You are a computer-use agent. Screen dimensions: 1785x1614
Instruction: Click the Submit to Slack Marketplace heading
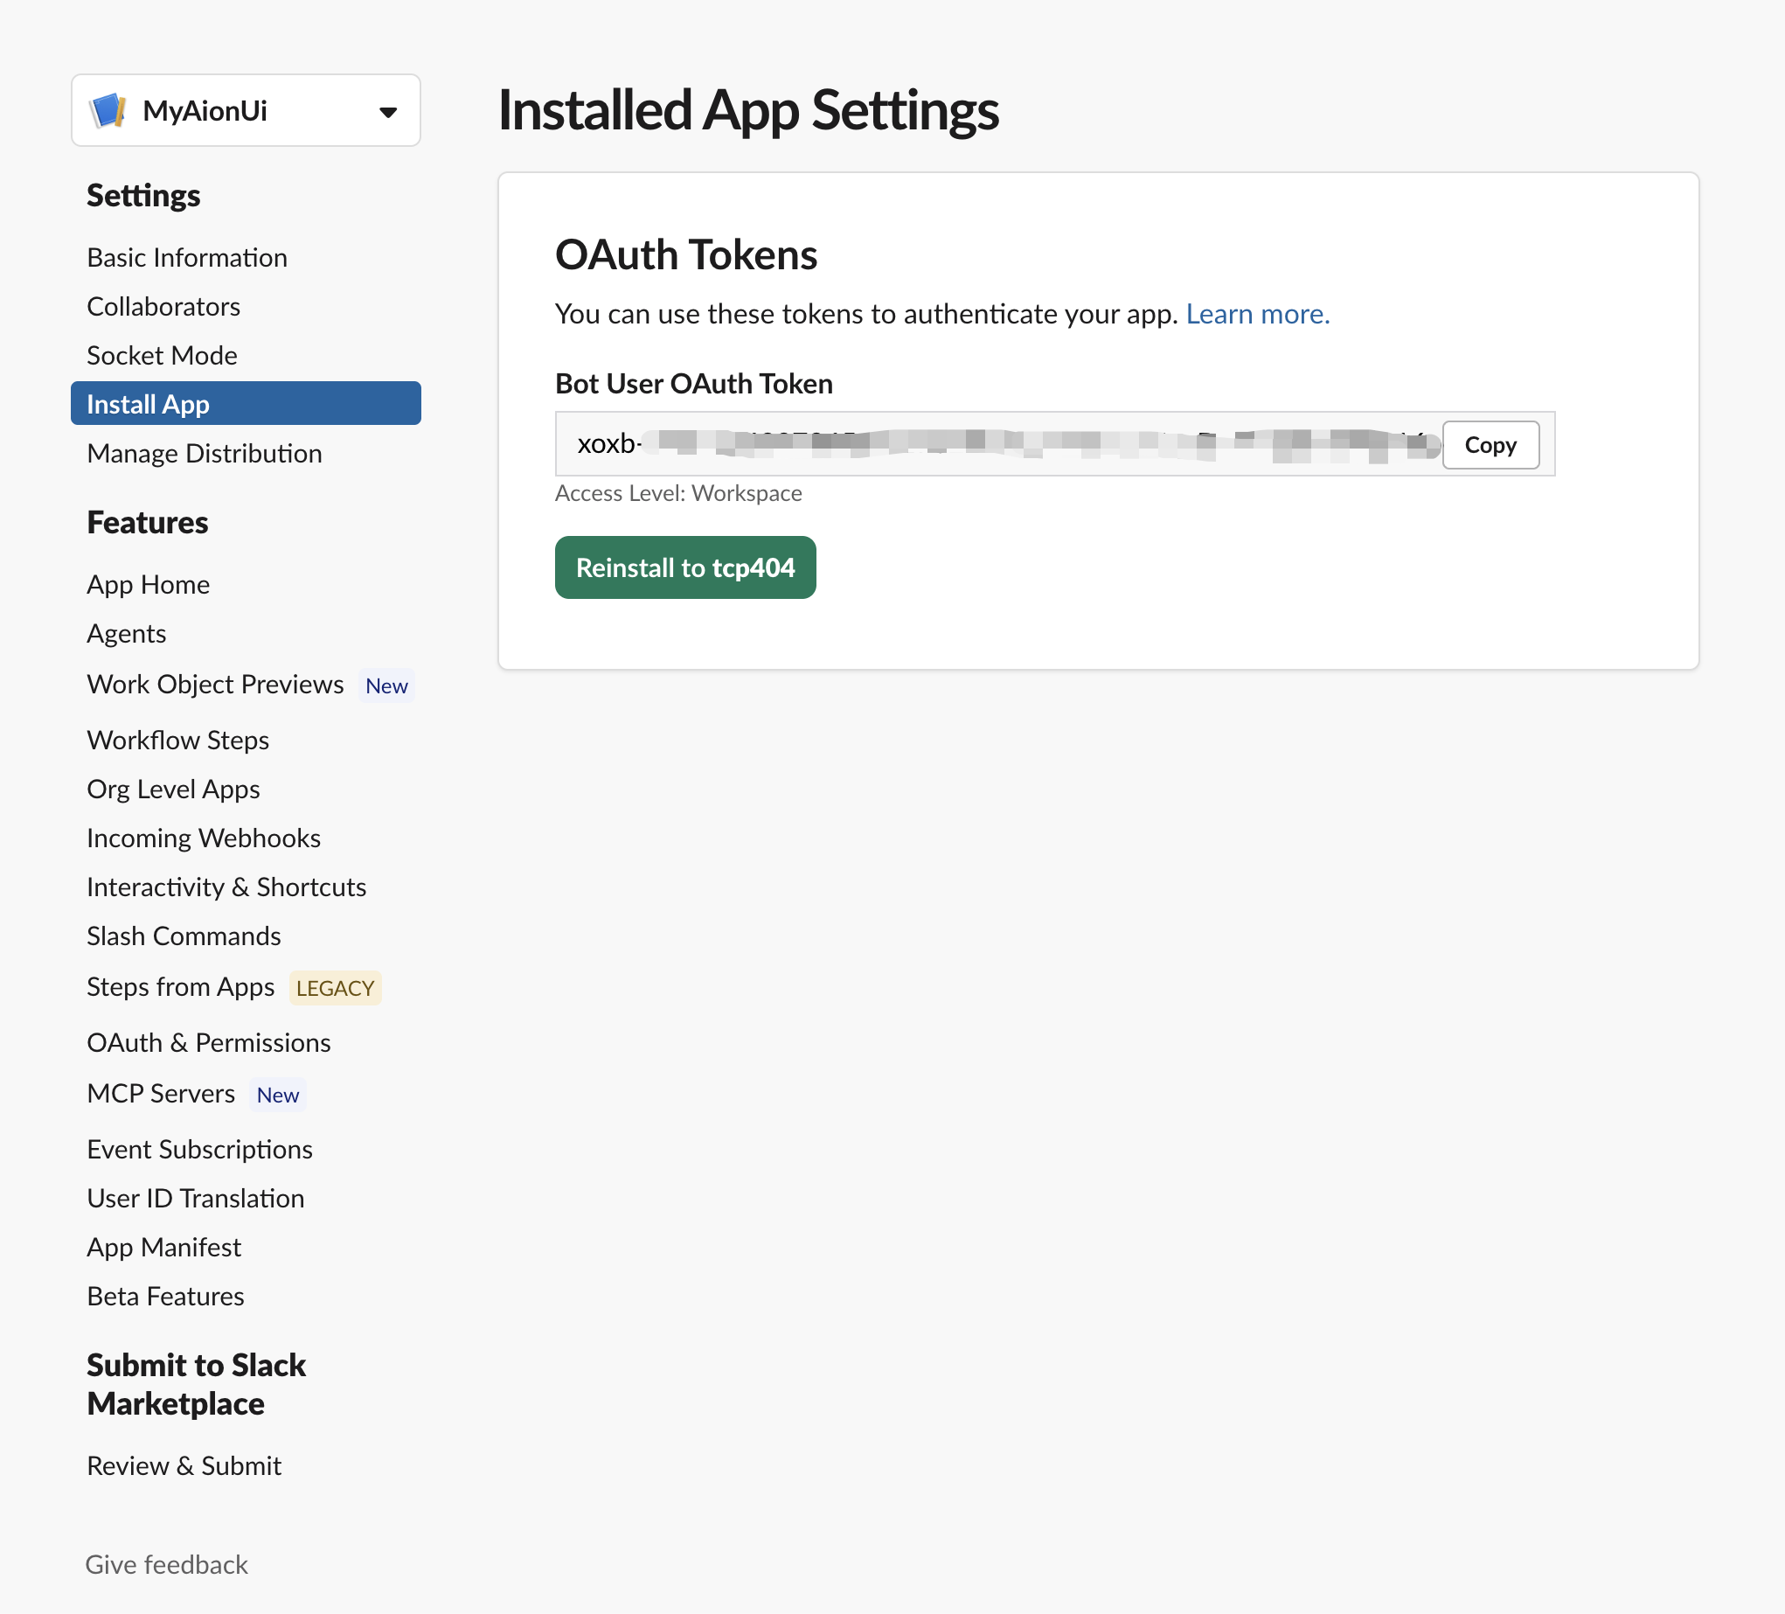coord(196,1385)
